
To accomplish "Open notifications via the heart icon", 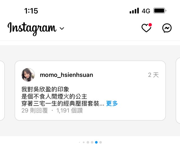I will pyautogui.click(x=147, y=28).
